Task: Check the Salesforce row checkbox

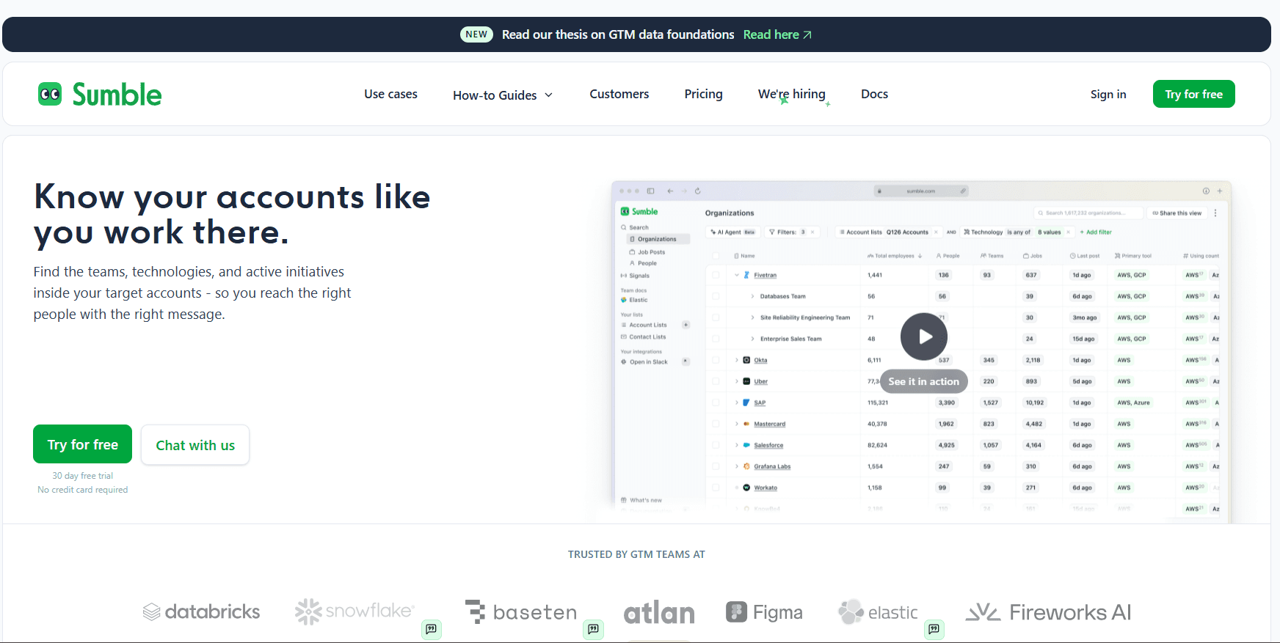Action: pyautogui.click(x=716, y=446)
